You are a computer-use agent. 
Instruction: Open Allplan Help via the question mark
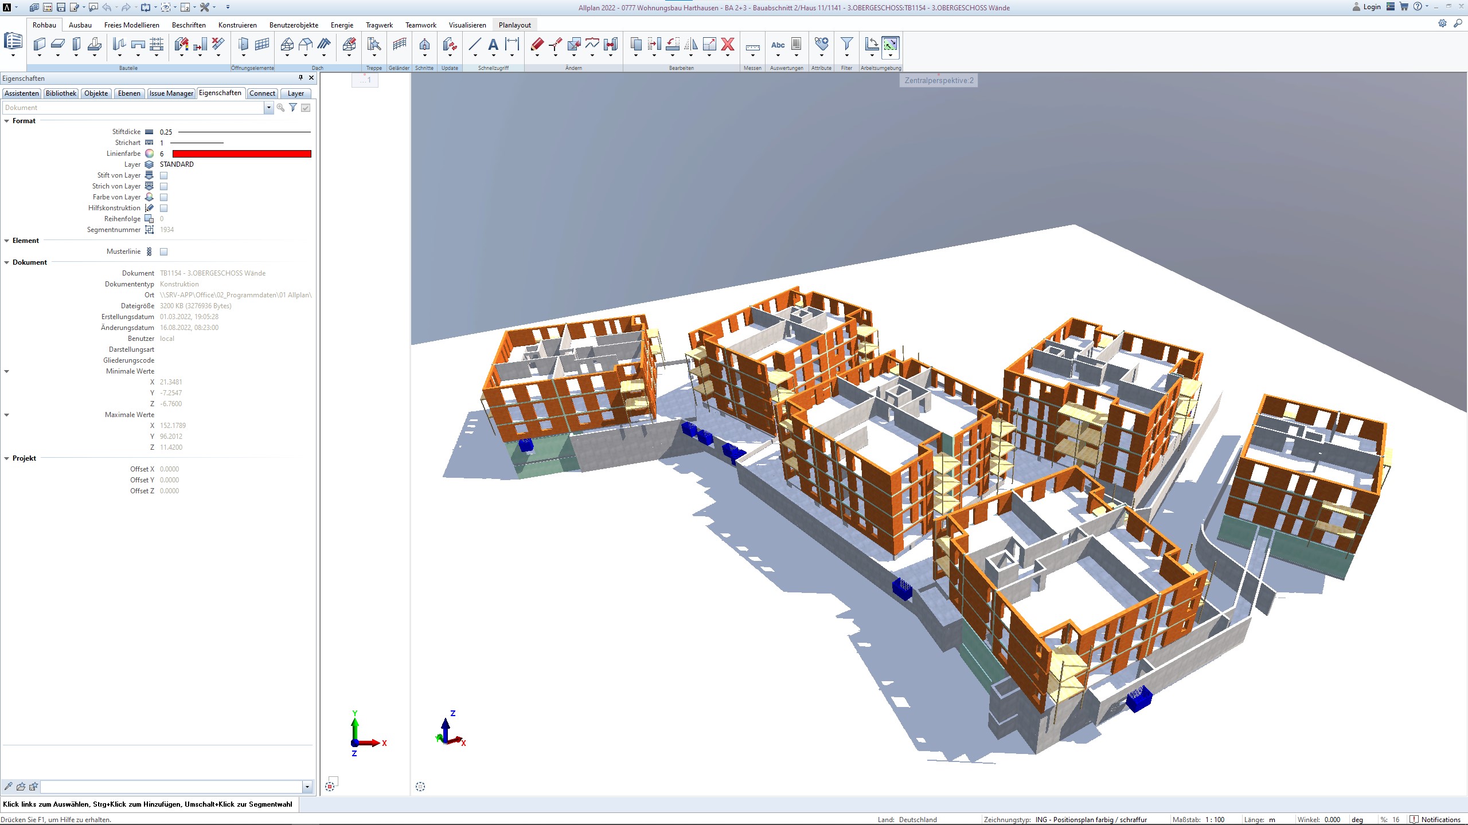[x=1418, y=7]
